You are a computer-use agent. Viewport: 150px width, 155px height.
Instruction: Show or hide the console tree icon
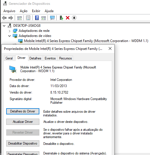click(20, 18)
